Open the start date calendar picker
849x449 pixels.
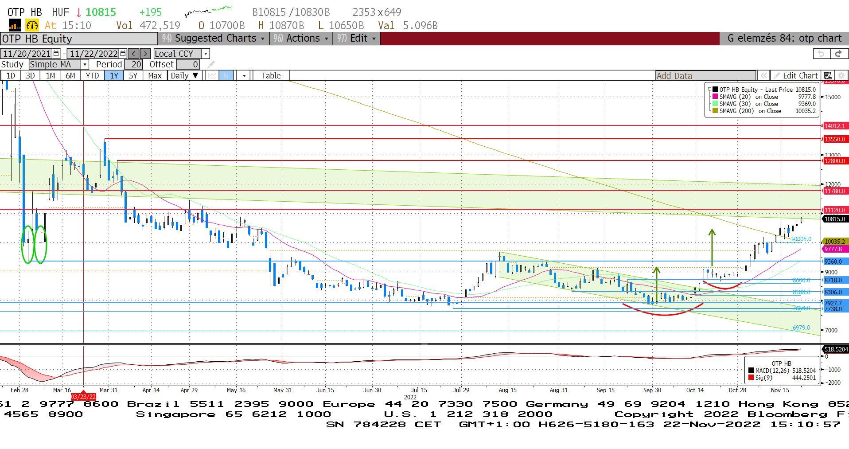pyautogui.click(x=56, y=54)
